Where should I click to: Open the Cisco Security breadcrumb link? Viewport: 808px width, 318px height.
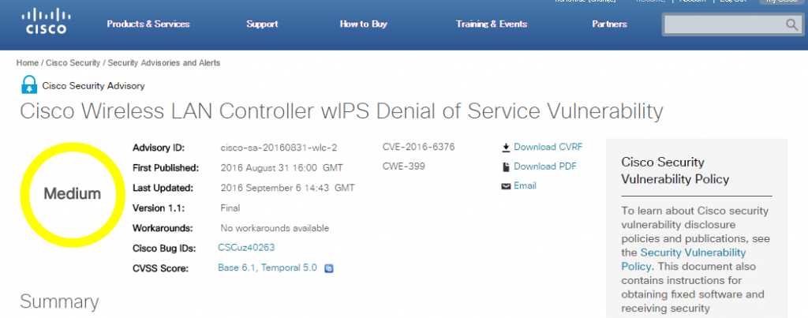tap(73, 63)
